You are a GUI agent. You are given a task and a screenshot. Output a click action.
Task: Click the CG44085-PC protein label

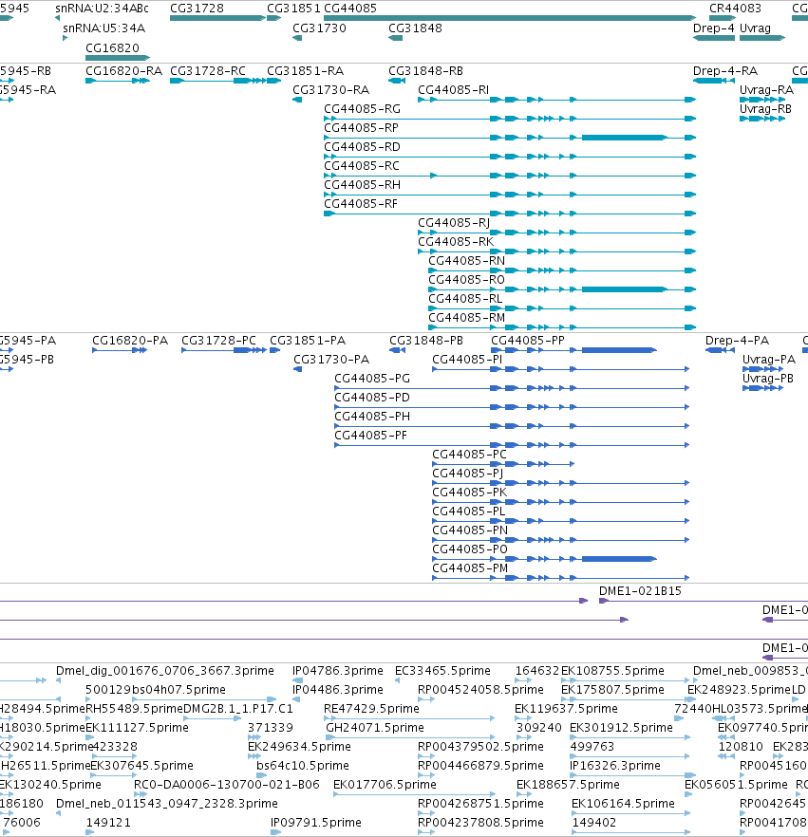[469, 455]
